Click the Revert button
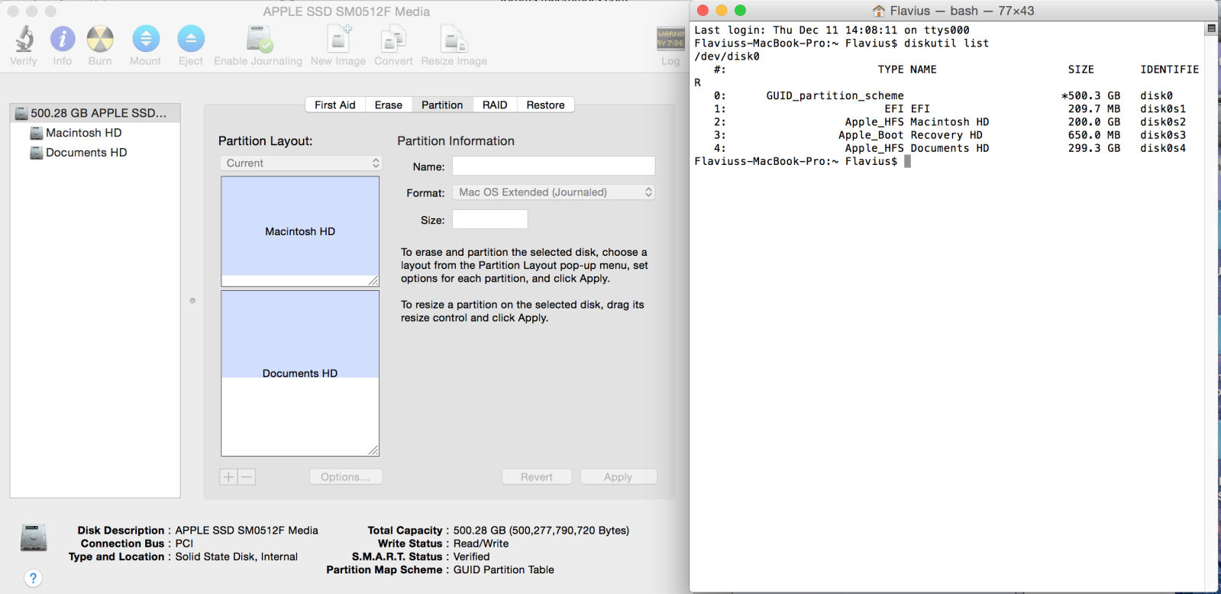Screen dimensions: 1221x594 (x=537, y=477)
